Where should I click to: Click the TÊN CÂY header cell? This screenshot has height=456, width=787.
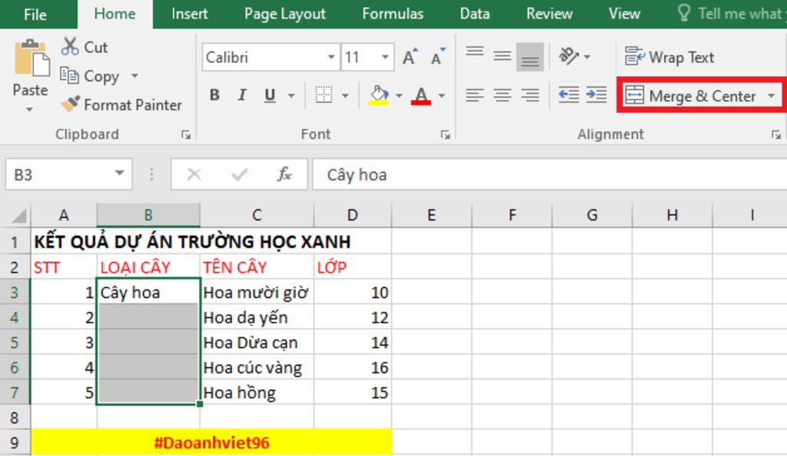point(257,267)
